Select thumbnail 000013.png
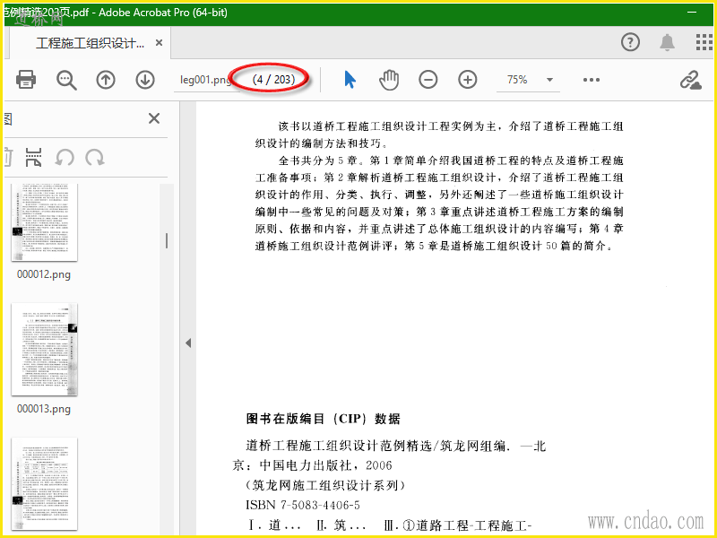Viewport: 717px width, 538px height. coord(44,350)
